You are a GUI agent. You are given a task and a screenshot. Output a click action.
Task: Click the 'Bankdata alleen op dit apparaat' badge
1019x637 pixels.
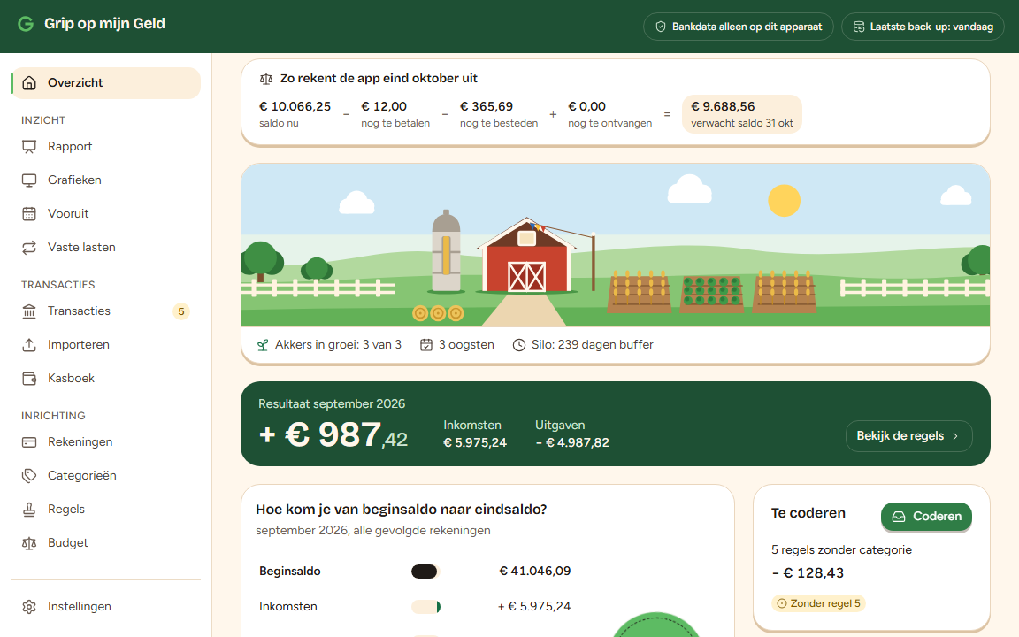click(739, 27)
